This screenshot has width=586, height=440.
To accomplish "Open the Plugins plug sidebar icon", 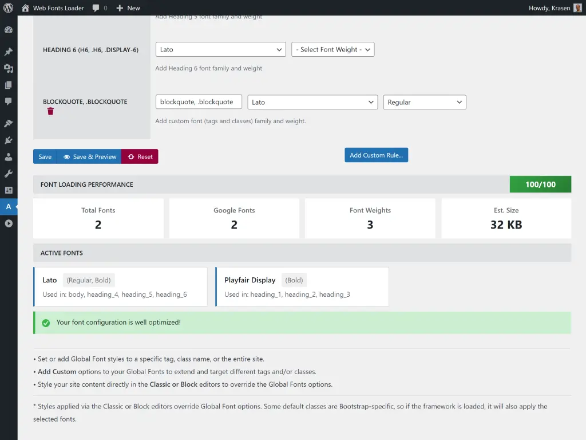I will (9, 141).
